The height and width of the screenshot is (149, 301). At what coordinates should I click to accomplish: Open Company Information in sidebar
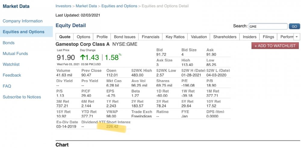click(23, 21)
